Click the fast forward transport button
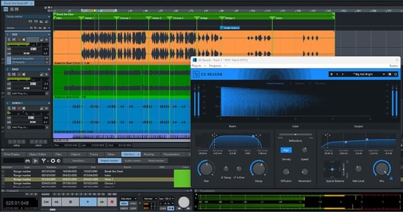This screenshot has width=403, height=212. pyautogui.click(x=102, y=202)
